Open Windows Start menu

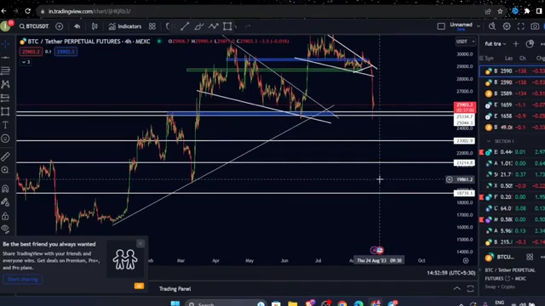point(175,303)
